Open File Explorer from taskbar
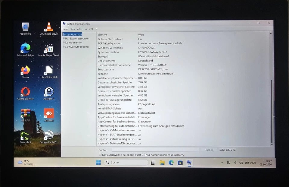Image resolution: width=289 pixels, height=187 pixels. point(162,163)
